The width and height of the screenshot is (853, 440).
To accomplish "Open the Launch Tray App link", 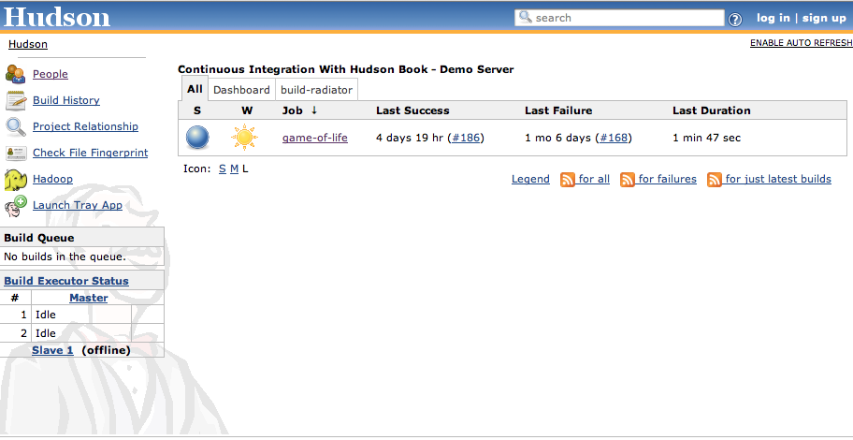I will pyautogui.click(x=78, y=205).
